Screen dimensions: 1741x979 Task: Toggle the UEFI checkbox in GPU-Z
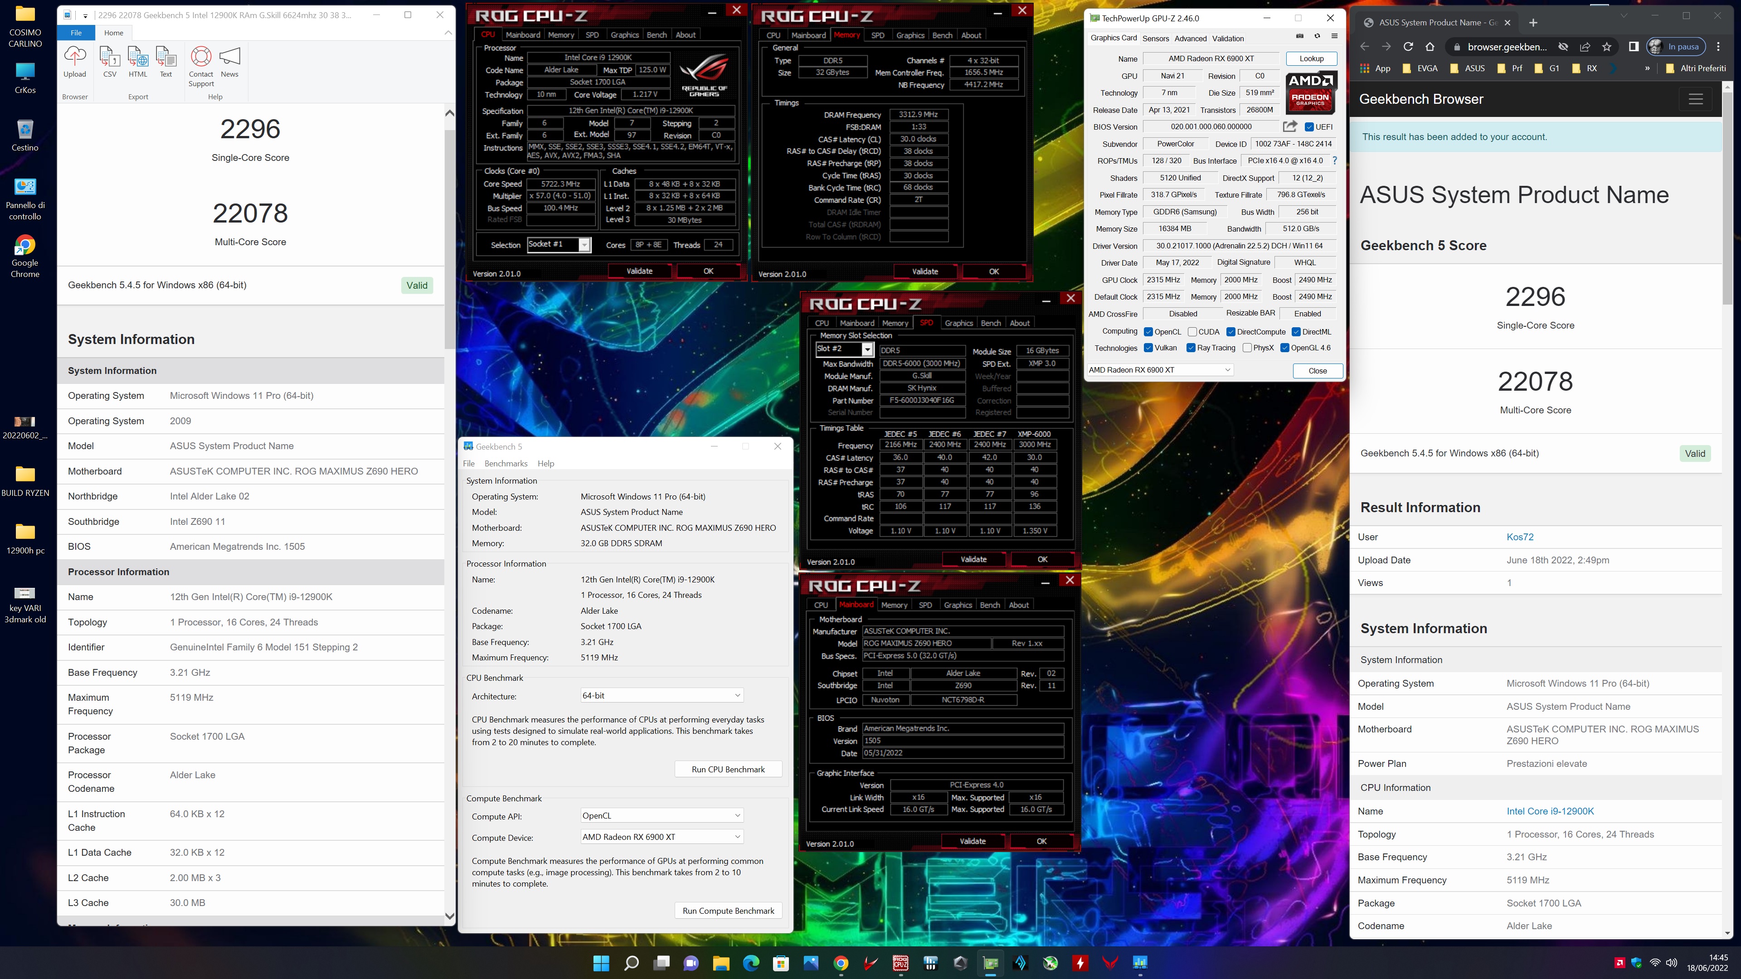tap(1309, 127)
